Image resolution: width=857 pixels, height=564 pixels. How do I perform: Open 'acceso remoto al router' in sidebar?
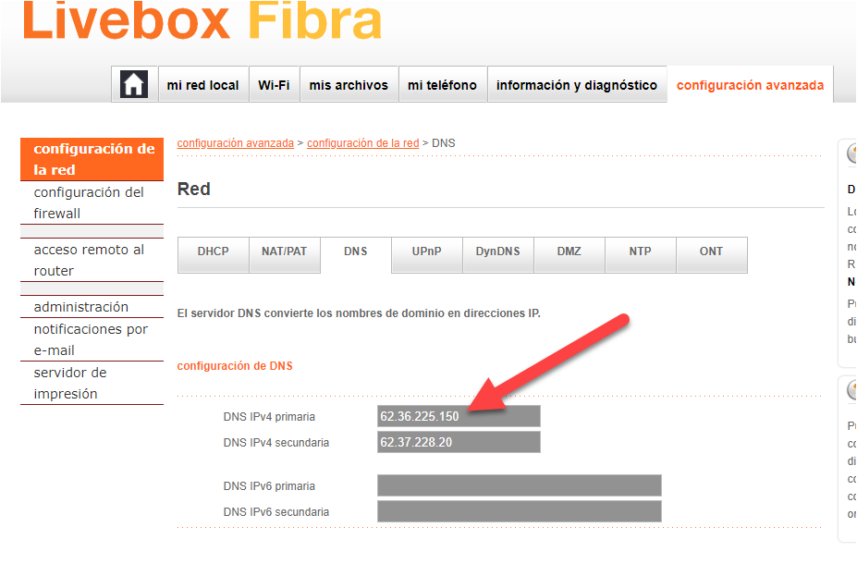click(x=92, y=260)
